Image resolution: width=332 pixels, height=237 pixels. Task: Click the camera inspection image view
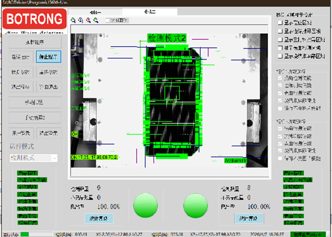[x=169, y=100]
